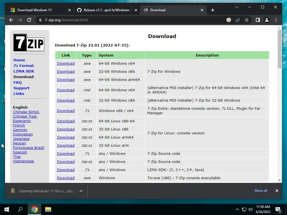287x215 pixels.
Task: Show hidden system tray icons
Action: pyautogui.click(x=237, y=209)
